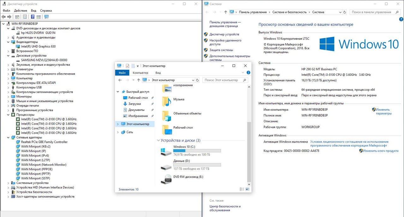The image size is (404, 217).
Task: Click the scan for hardware changes toolbar icon
Action: 46,17
